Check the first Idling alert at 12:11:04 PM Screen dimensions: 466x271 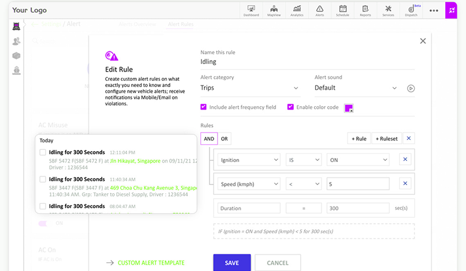(x=43, y=153)
